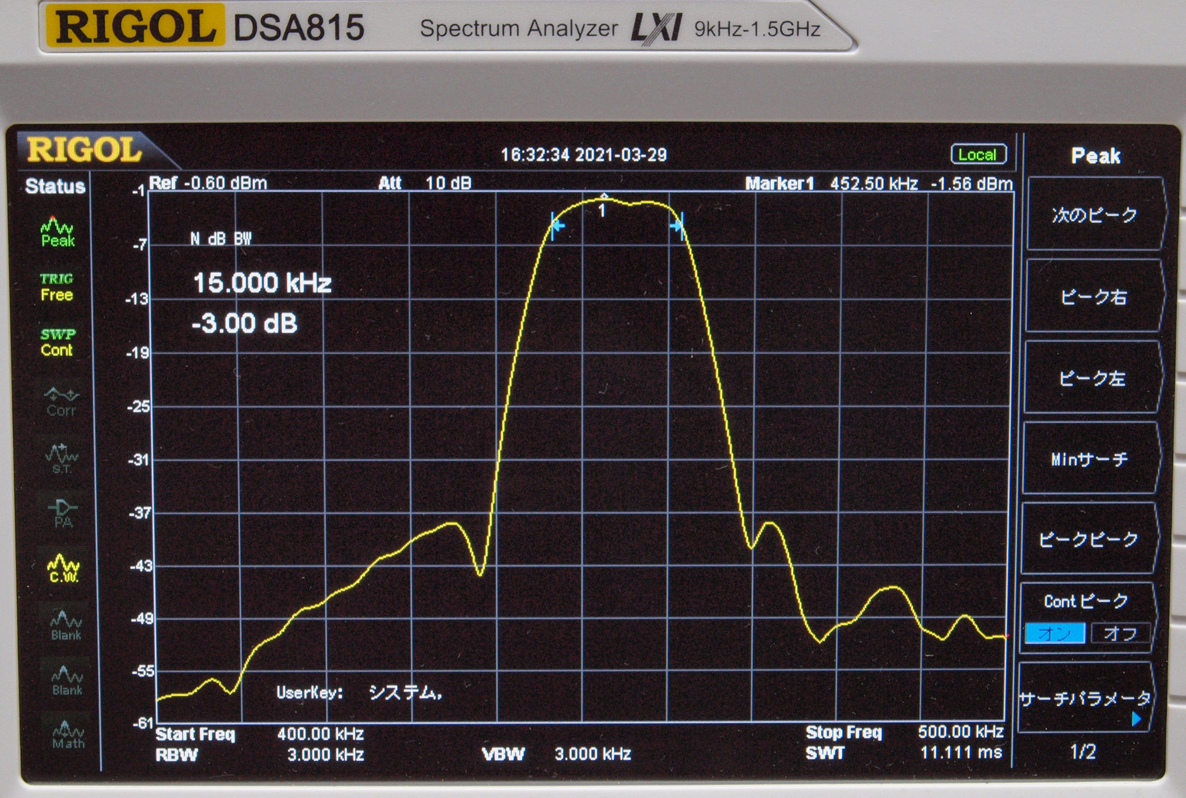This screenshot has width=1186, height=798.
Task: Choose the Minサーチ softkey
Action: [1090, 459]
